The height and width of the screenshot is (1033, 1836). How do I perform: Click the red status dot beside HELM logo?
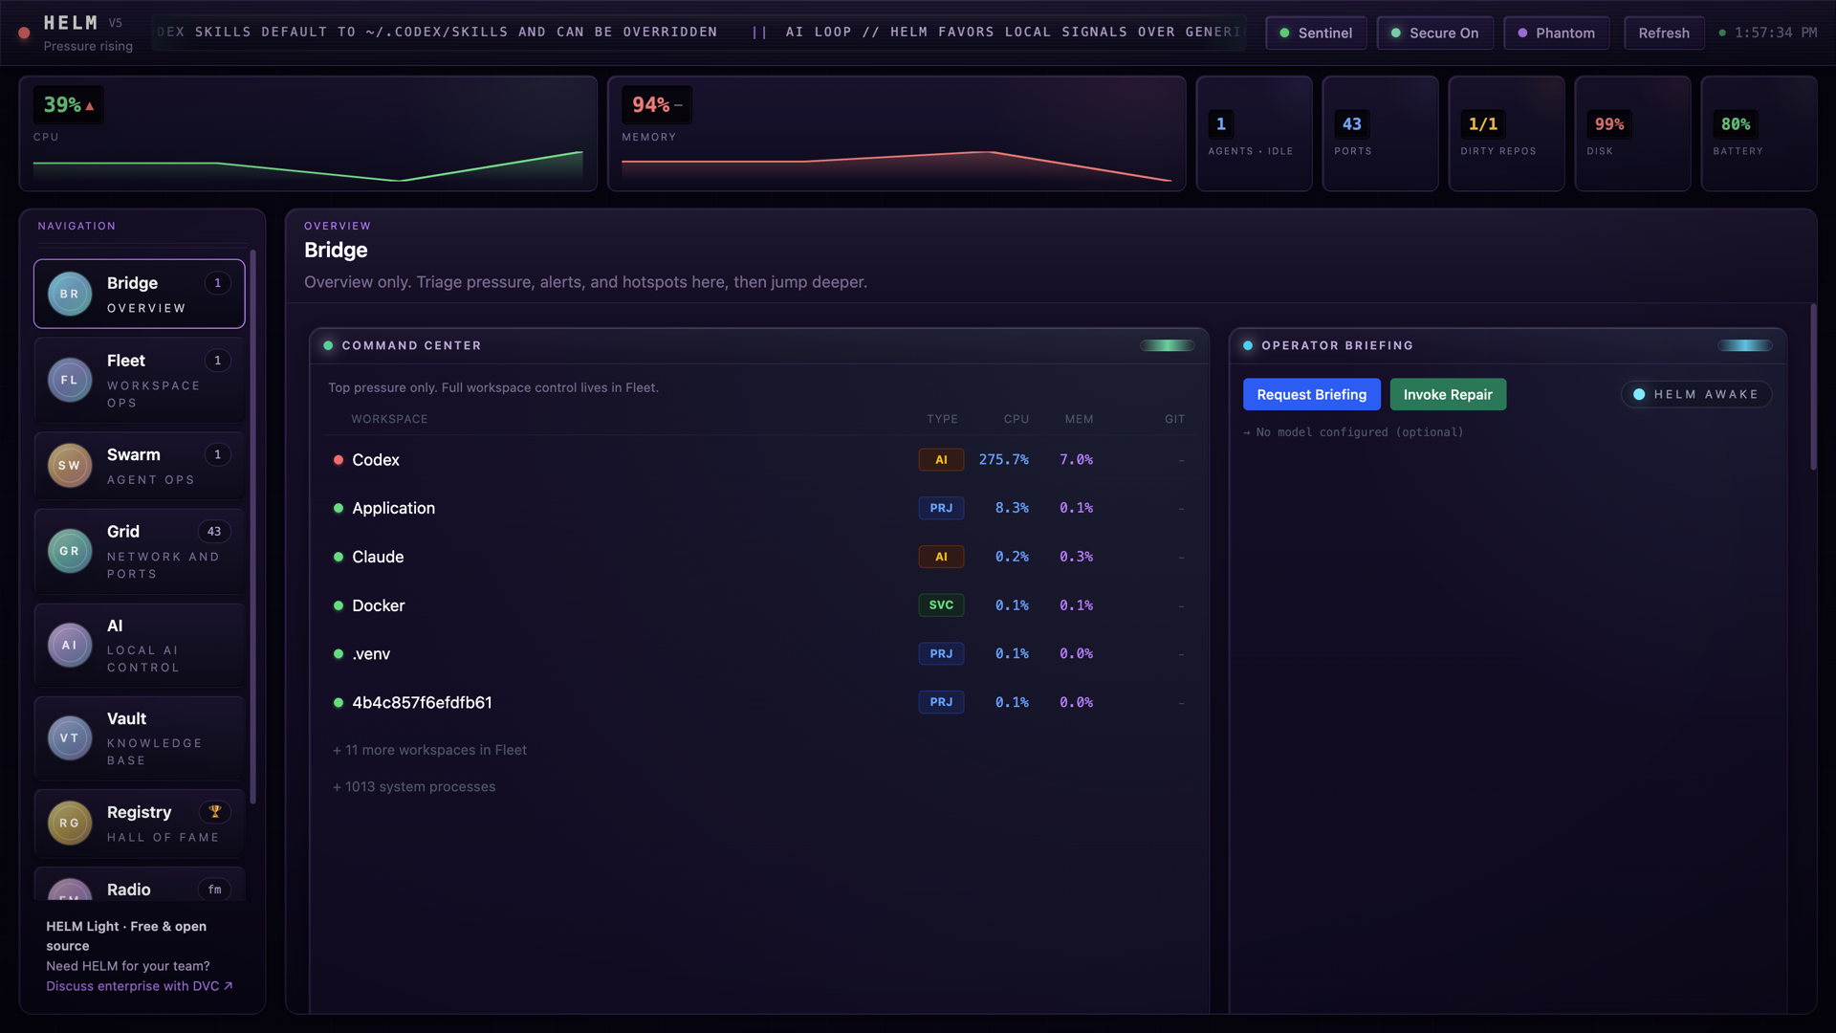[24, 33]
